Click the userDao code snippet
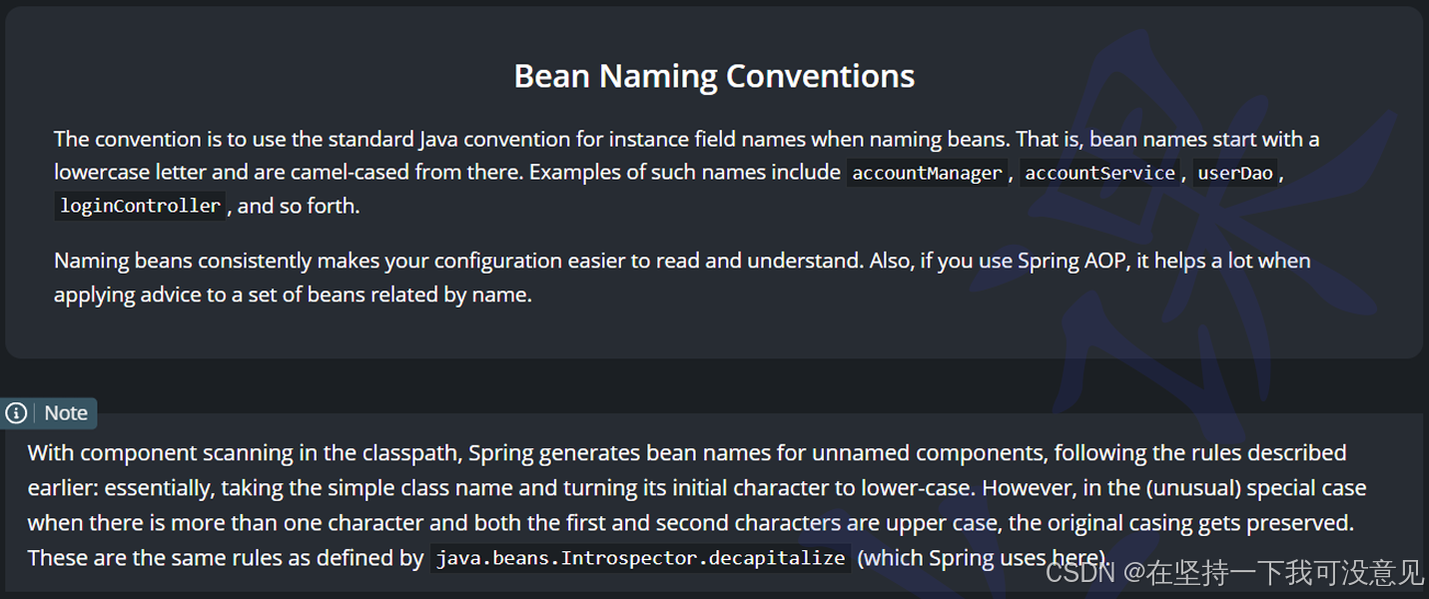Image resolution: width=1429 pixels, height=599 pixels. (1235, 173)
